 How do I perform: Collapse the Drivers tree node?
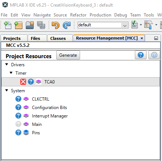point(7,64)
